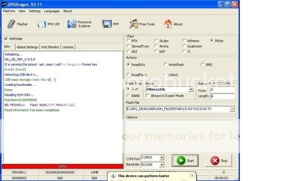Select the SiLabs chip option
The width and height of the screenshot is (288, 181).
coord(156,41)
